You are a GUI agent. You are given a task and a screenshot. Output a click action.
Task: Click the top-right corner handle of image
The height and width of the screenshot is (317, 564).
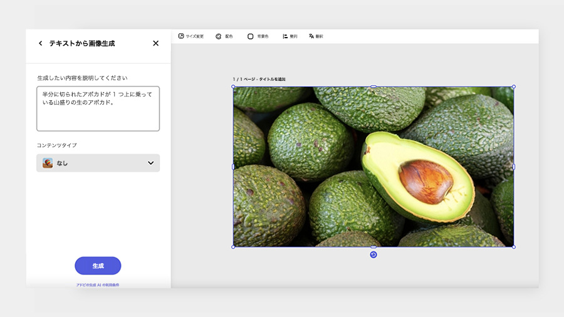tap(514, 86)
